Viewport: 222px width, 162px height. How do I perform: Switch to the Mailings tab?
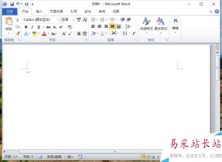pyautogui.click(x=88, y=12)
